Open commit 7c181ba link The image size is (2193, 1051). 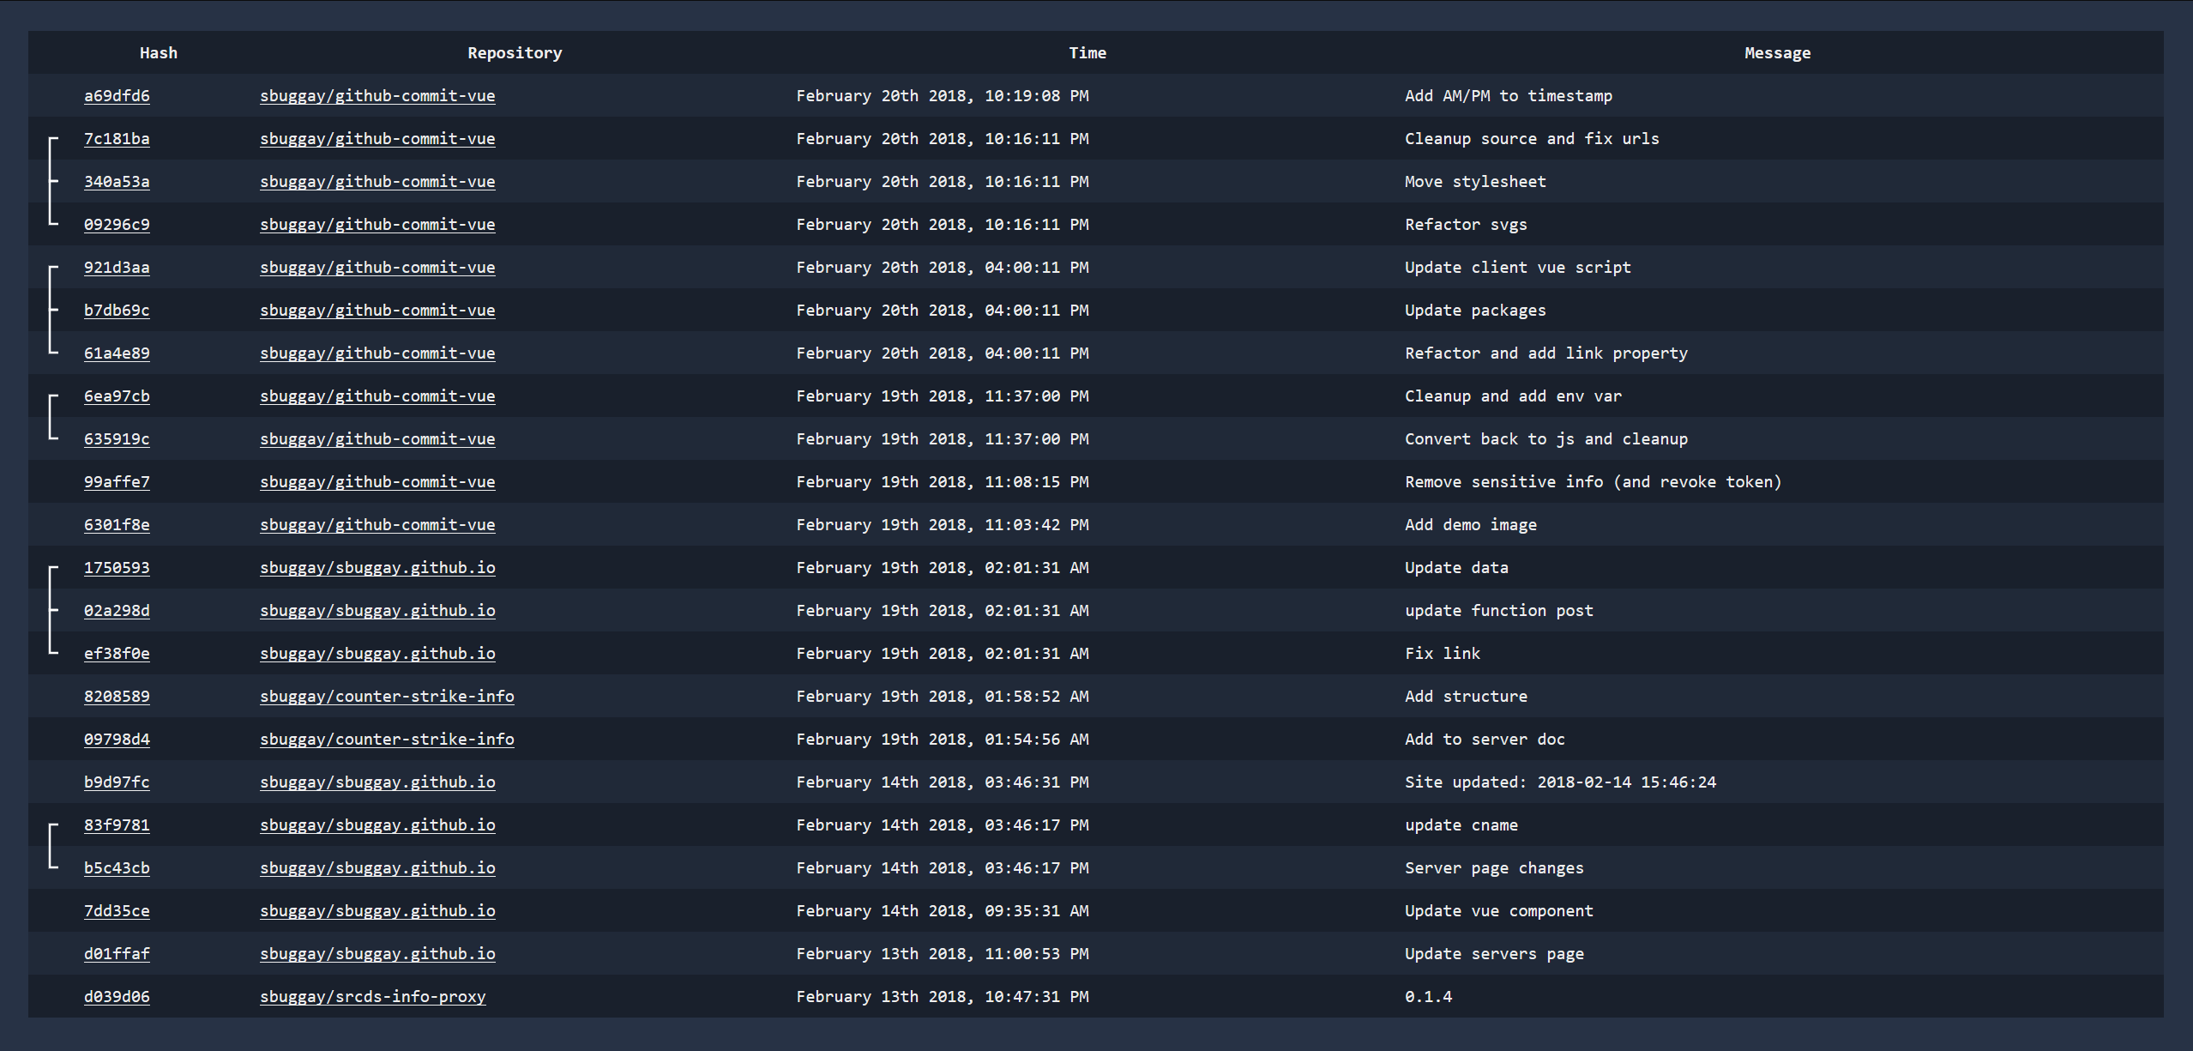click(117, 139)
